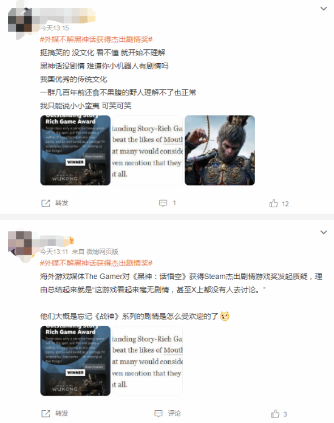The height and width of the screenshot is (423, 334).
Task: Click the second poster's pixelated avatar
Action: click(x=20, y=243)
